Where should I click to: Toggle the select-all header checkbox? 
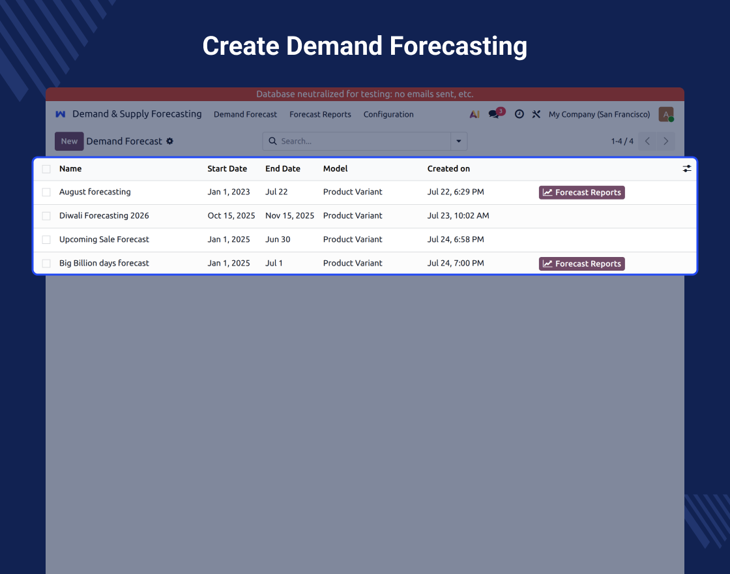click(46, 169)
